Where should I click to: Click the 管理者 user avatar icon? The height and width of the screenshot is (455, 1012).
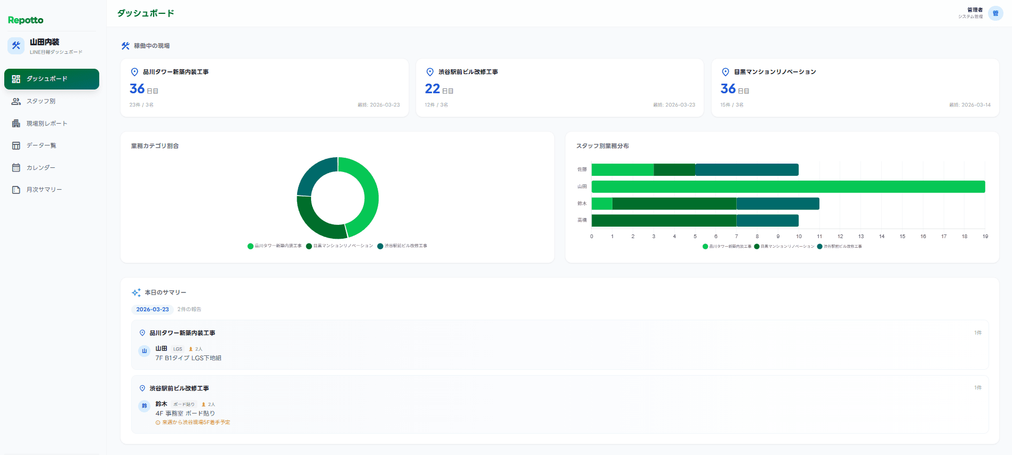(x=995, y=13)
